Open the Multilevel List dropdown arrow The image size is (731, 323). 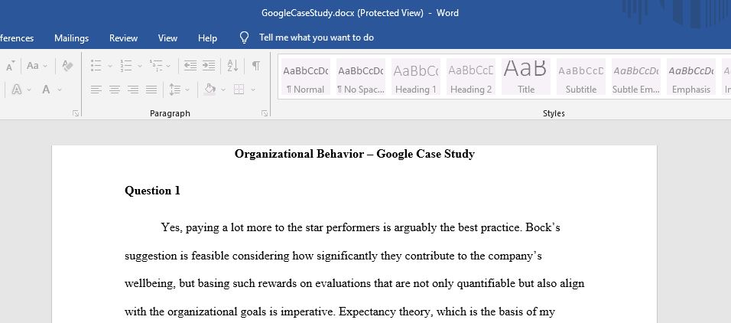coord(168,67)
